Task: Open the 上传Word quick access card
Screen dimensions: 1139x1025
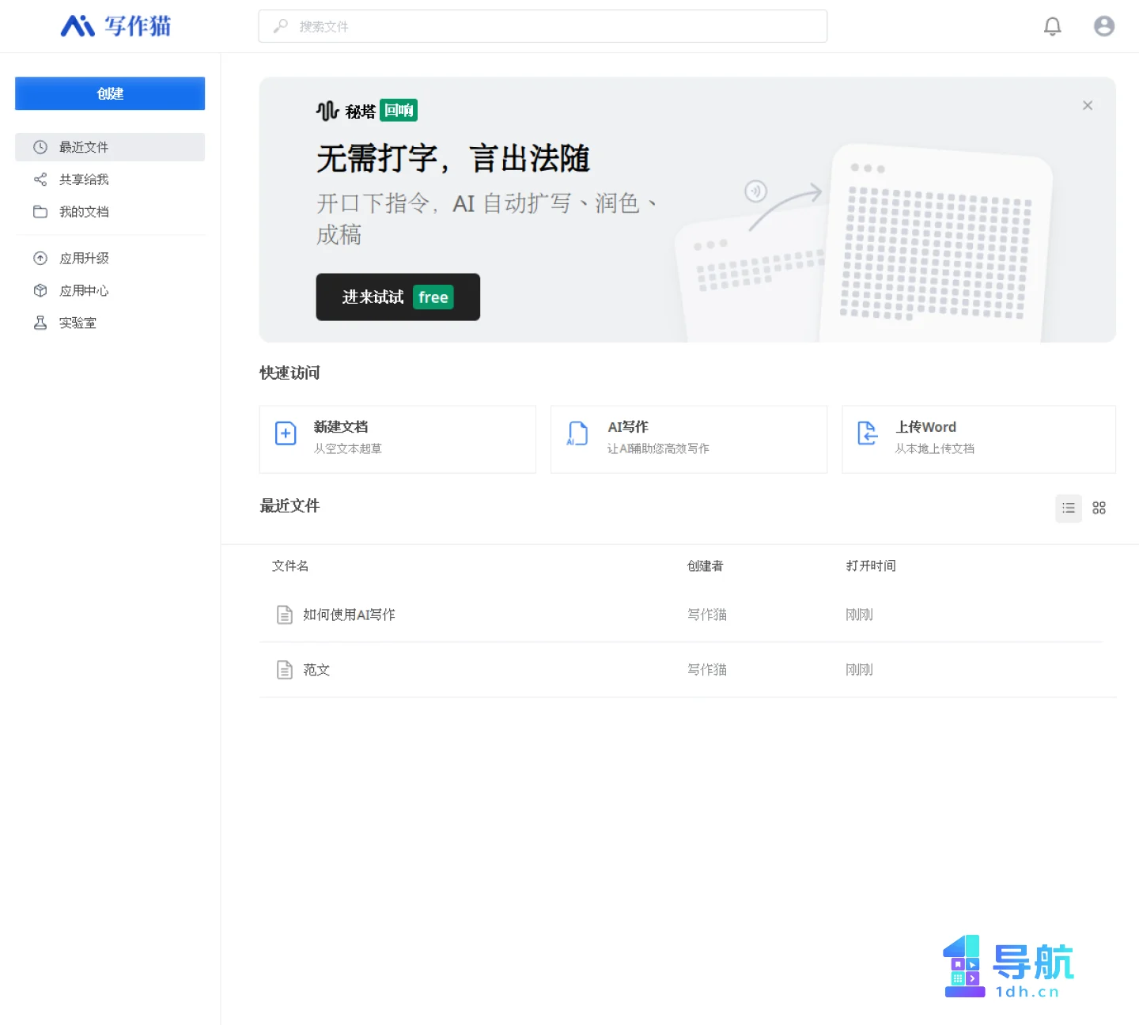Action: coord(979,440)
